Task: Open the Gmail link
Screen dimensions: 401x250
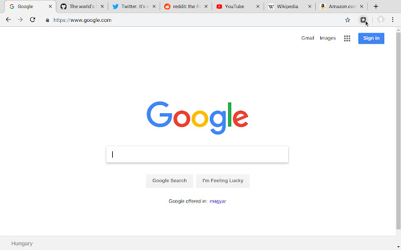Action: (x=308, y=38)
